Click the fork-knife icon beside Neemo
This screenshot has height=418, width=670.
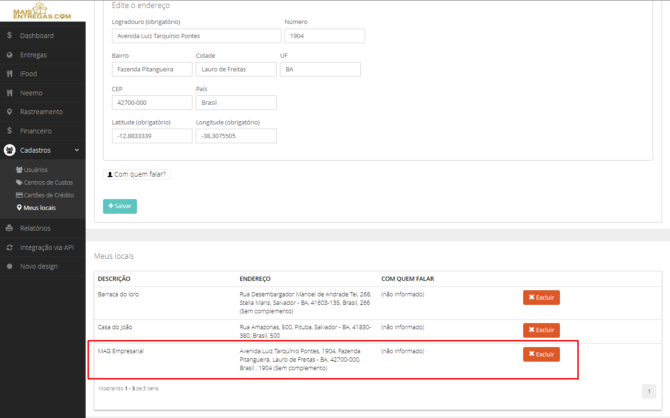[x=9, y=93]
